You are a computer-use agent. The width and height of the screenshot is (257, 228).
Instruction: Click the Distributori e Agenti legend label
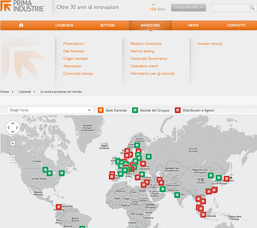pyautogui.click(x=198, y=110)
